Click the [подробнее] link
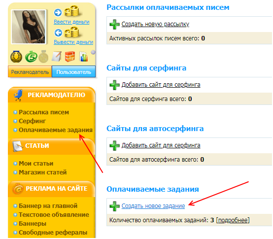273x239 pixels. 233,220
